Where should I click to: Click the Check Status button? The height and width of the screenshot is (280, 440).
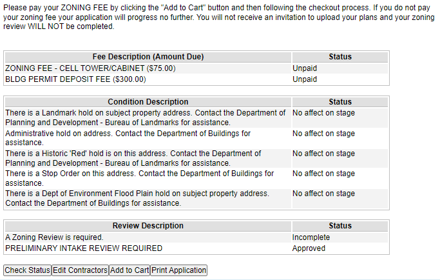(x=28, y=270)
